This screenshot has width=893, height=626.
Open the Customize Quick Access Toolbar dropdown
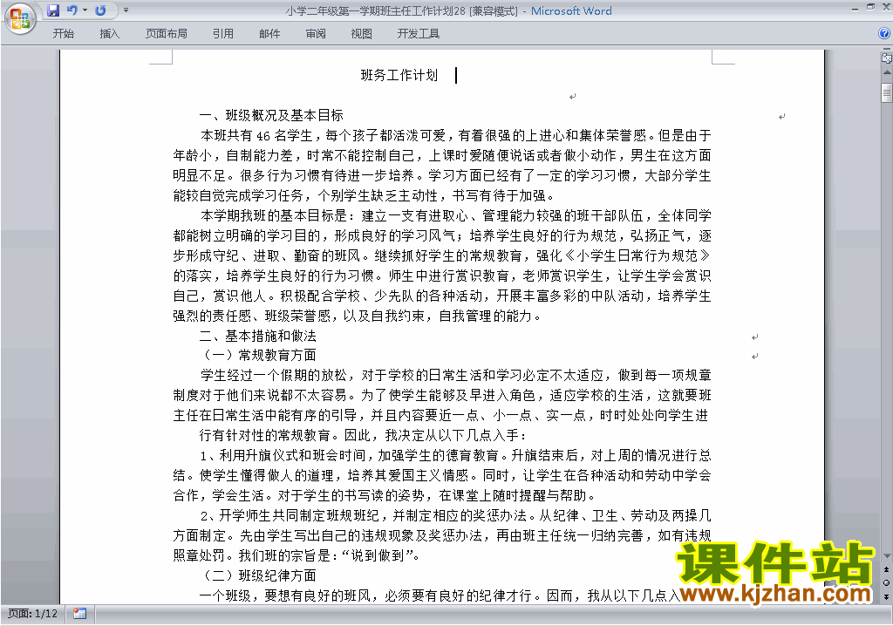coord(126,10)
